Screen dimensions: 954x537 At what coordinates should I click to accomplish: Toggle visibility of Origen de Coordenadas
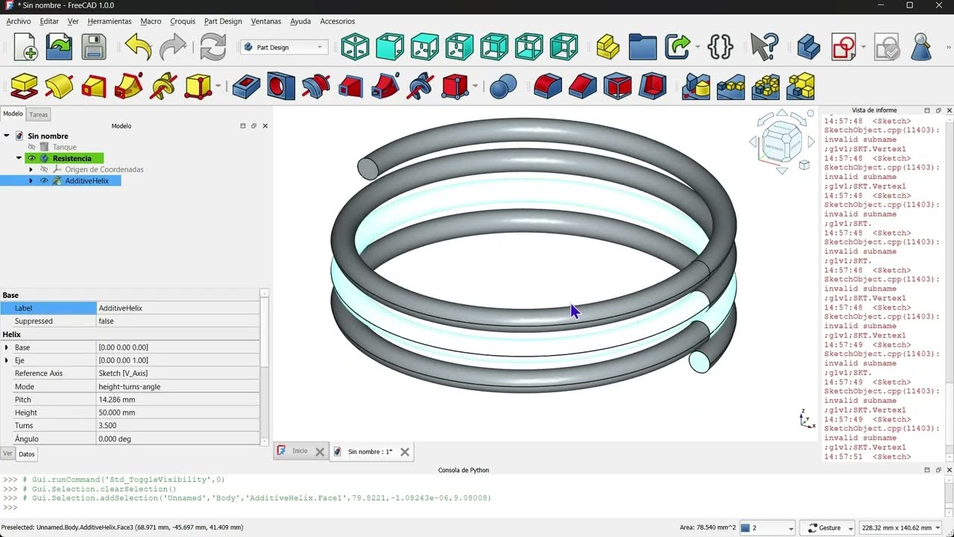click(x=44, y=169)
